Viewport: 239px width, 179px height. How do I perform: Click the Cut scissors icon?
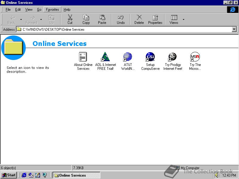(x=70, y=17)
